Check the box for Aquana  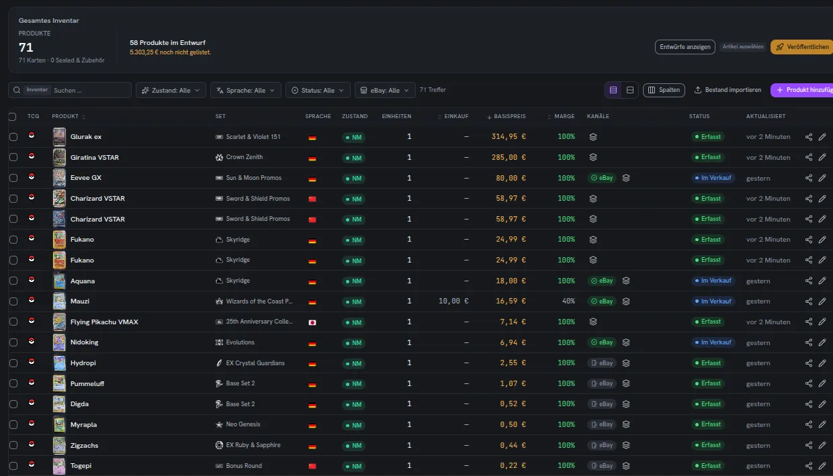click(13, 281)
